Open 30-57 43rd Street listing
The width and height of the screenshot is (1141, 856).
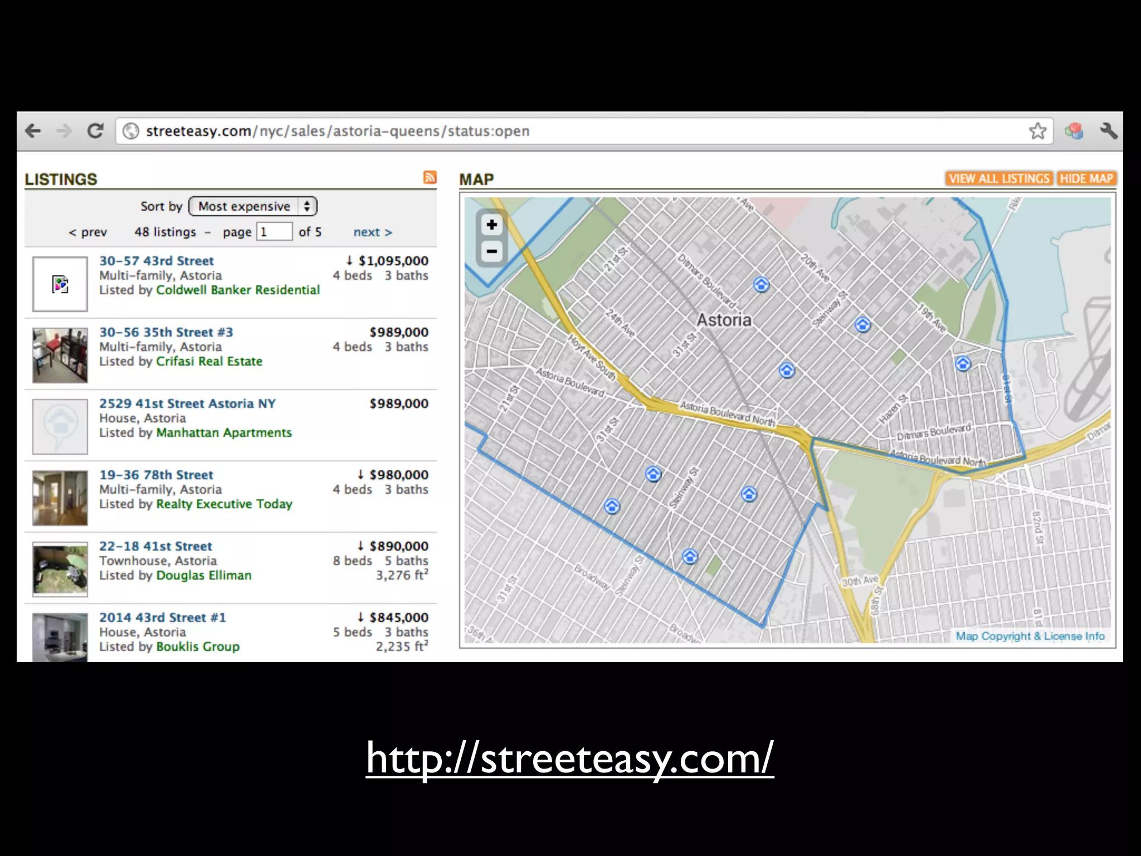[x=157, y=261]
